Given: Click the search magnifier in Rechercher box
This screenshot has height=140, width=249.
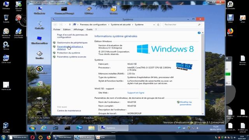Looking at the screenshot, I should pos(199,24).
